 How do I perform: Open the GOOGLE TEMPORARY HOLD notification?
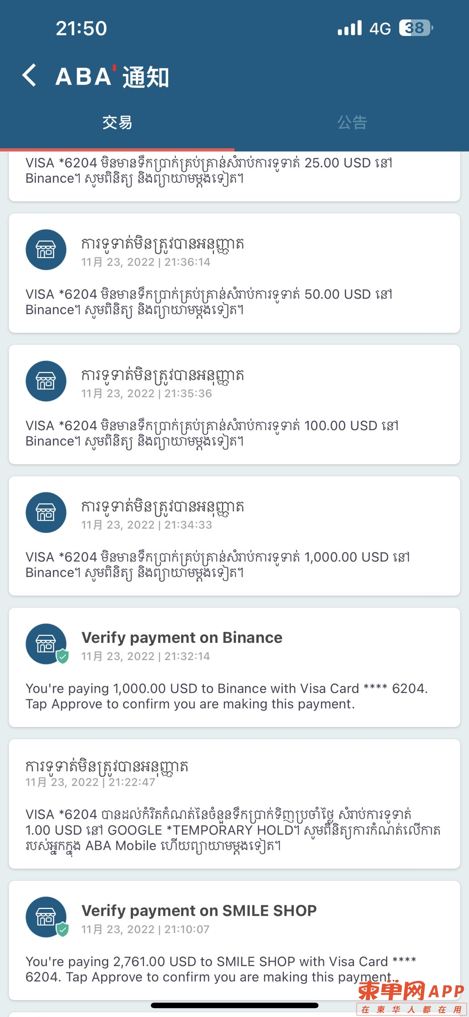pyautogui.click(x=234, y=804)
